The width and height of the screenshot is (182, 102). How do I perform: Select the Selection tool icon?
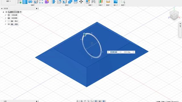click(123, 2)
